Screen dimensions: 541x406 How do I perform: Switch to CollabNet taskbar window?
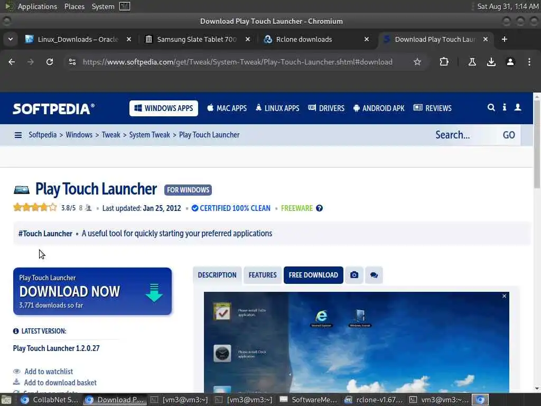pyautogui.click(x=49, y=400)
